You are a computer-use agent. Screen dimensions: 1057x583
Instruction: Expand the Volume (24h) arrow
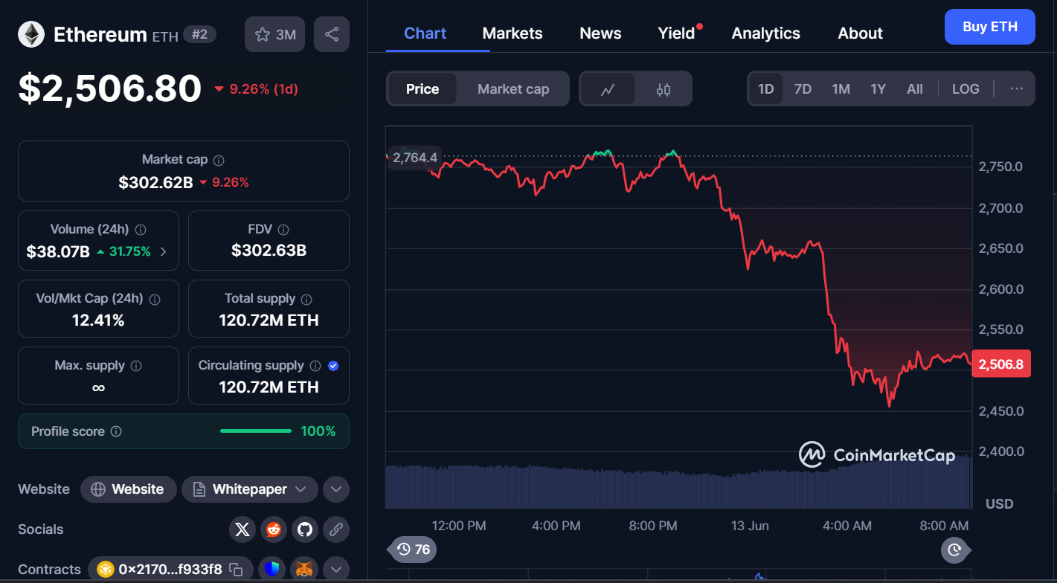(164, 251)
